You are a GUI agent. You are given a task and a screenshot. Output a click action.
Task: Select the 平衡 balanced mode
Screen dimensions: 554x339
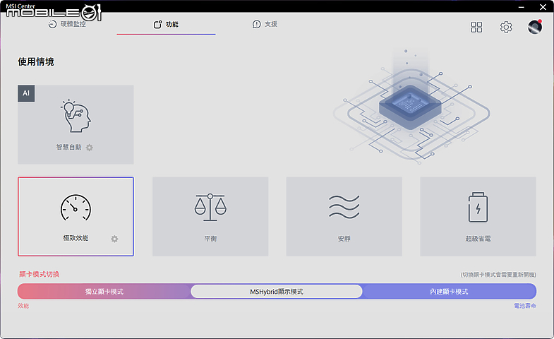pyautogui.click(x=210, y=216)
